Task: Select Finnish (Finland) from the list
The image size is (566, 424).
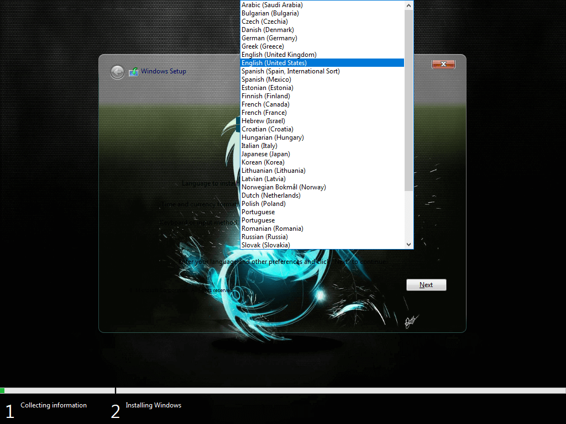Action: 322,96
